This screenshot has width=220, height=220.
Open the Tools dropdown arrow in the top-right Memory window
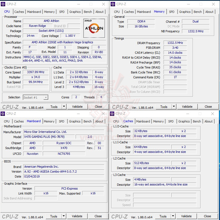pyautogui.click(x=174, y=107)
